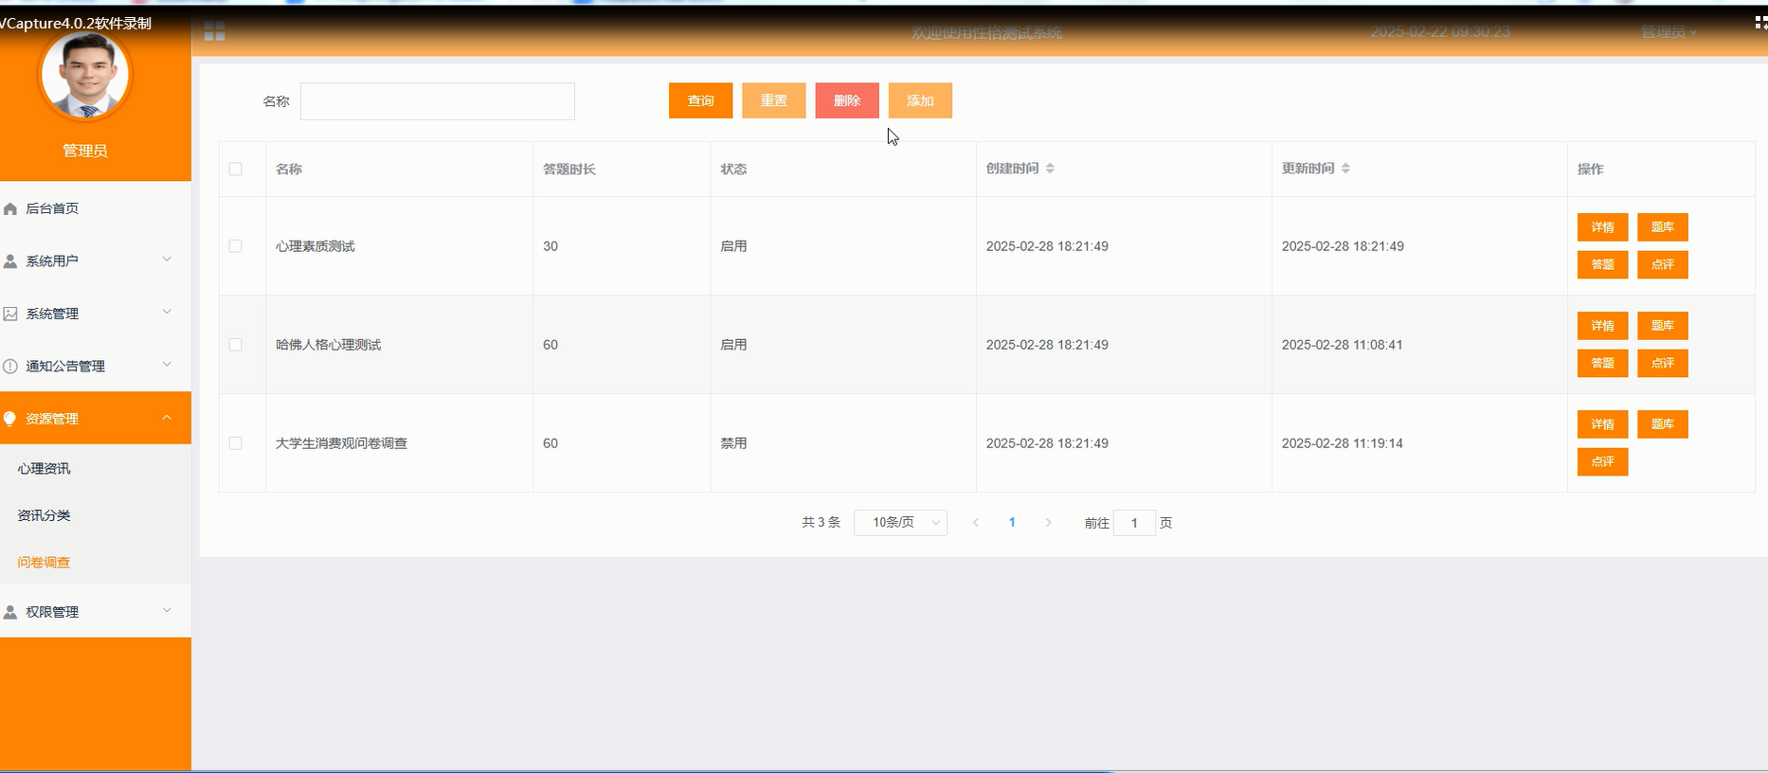Click 答题 for 哈佛人格心理测试
Image resolution: width=1768 pixels, height=773 pixels.
coord(1602,363)
